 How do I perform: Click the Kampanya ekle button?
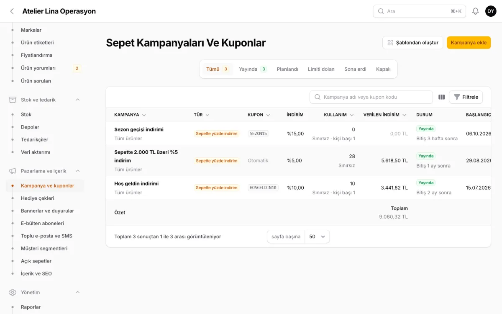click(x=469, y=43)
